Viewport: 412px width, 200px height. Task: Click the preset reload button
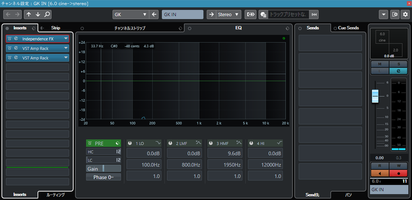coord(314,15)
